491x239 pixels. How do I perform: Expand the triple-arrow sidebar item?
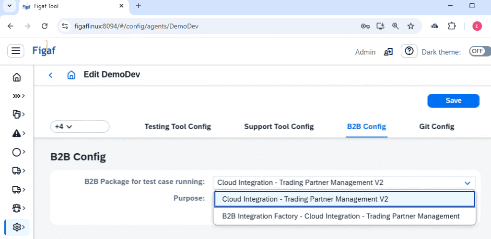click(19, 96)
